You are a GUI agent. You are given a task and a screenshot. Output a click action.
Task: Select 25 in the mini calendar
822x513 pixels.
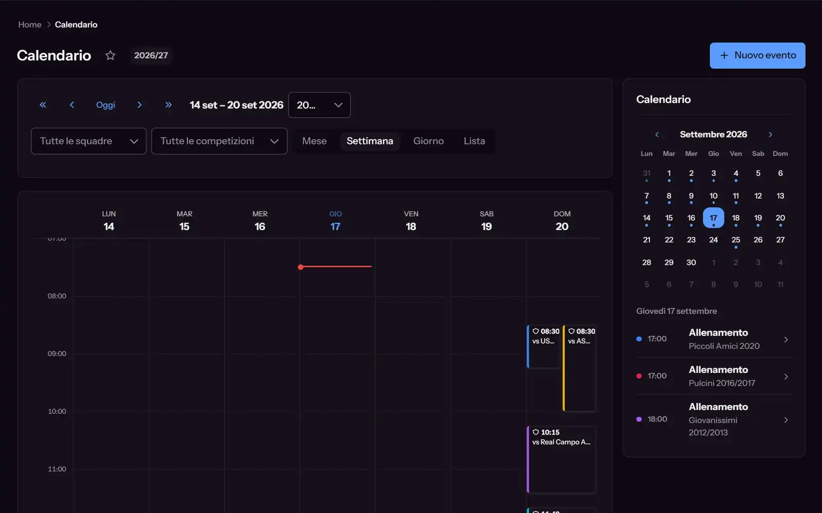736,240
